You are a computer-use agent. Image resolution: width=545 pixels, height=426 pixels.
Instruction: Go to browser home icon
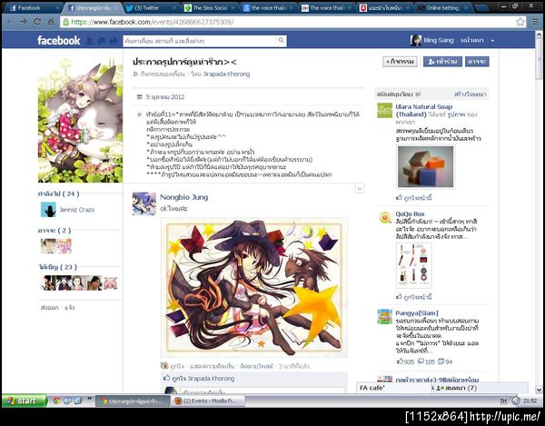(x=51, y=22)
